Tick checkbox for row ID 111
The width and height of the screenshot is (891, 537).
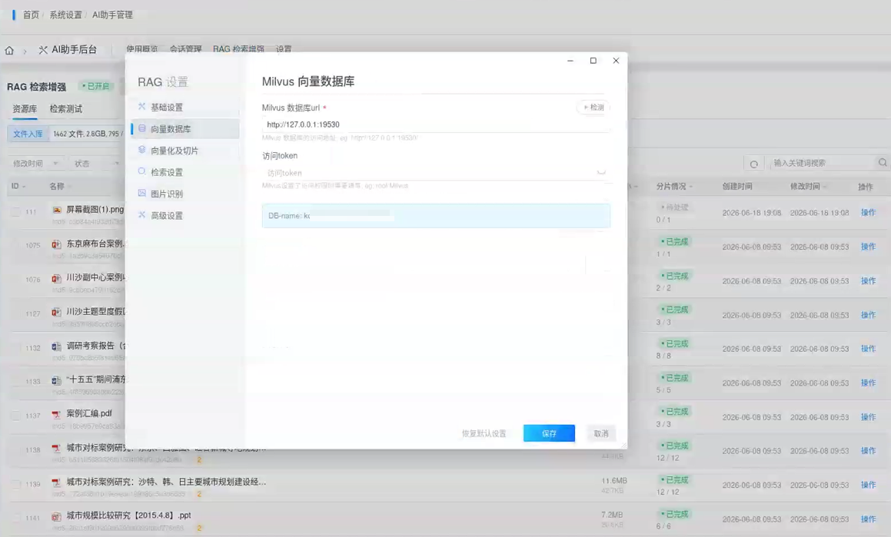16,212
